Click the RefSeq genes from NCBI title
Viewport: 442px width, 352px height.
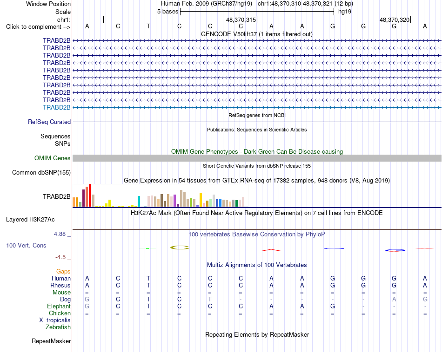tap(257, 115)
